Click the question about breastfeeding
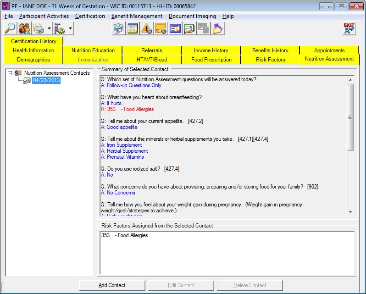The width and height of the screenshot is (366, 294). [x=151, y=97]
